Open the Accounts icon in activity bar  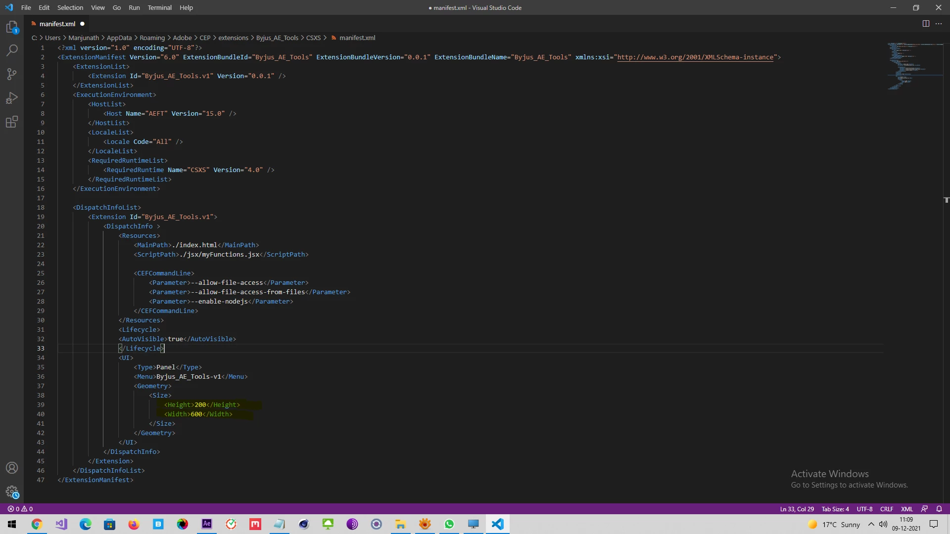12,468
